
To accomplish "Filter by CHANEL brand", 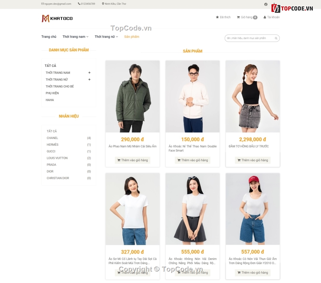I will coord(52,138).
